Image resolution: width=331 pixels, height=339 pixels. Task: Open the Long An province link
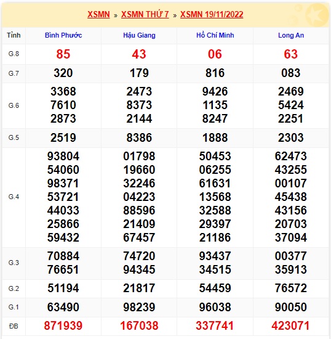click(x=291, y=35)
